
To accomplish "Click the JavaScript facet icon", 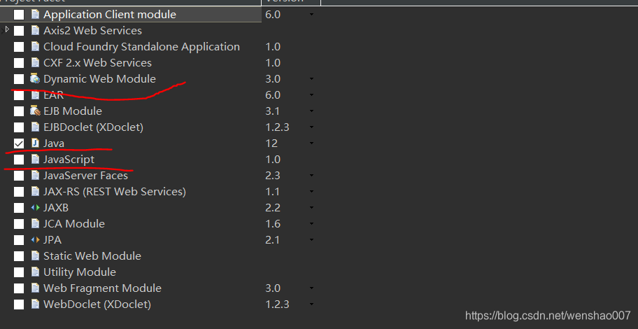I will [35, 159].
